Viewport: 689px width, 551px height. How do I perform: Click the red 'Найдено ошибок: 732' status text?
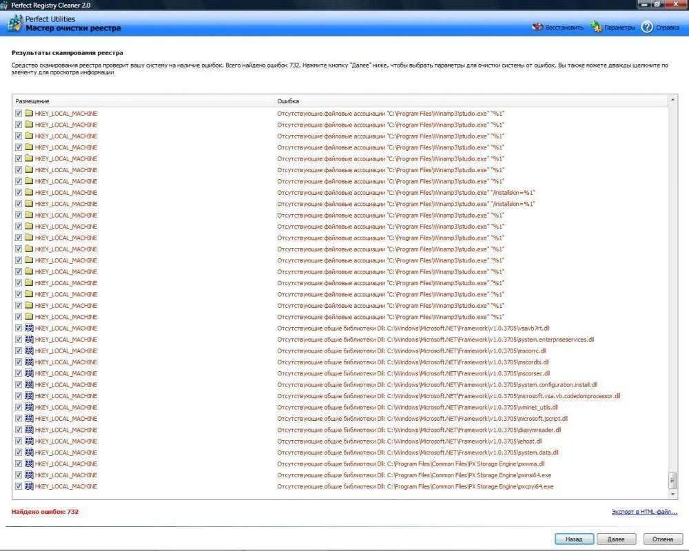pos(45,512)
